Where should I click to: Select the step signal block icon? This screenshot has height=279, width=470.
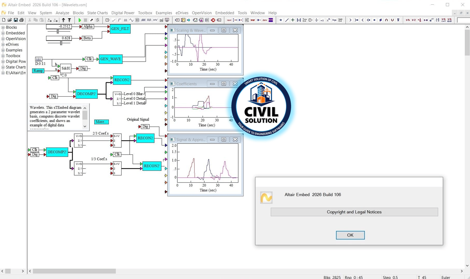point(119,20)
